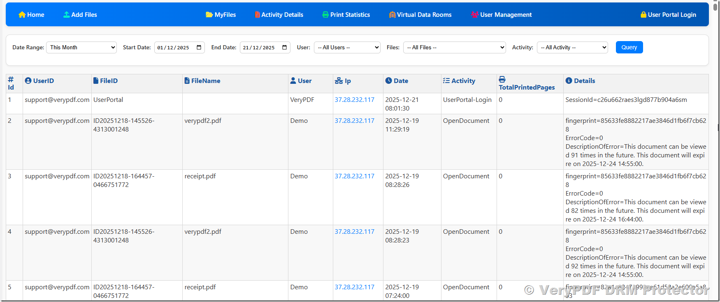Open Print Statistics page
Viewport: 720px width, 302px height.
click(346, 15)
